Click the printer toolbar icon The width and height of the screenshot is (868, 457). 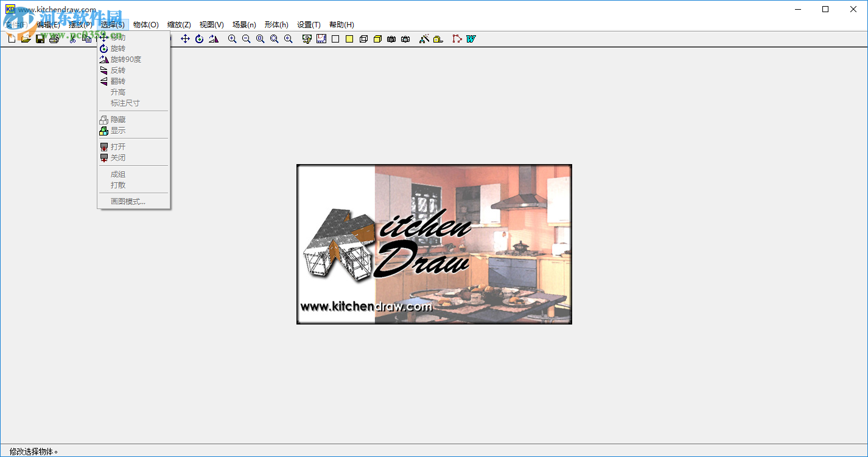(54, 39)
